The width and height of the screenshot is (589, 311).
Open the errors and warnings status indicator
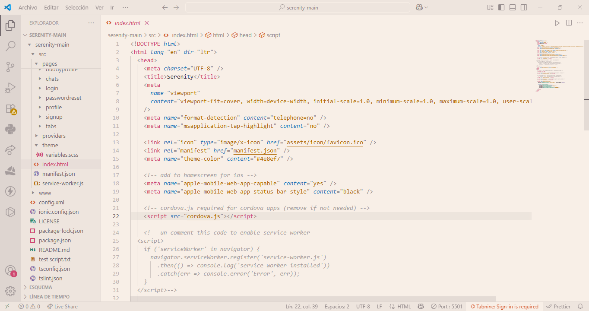(29, 307)
